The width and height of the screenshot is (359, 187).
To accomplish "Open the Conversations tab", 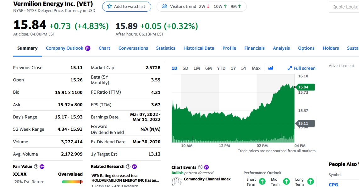I will click(x=133, y=48).
